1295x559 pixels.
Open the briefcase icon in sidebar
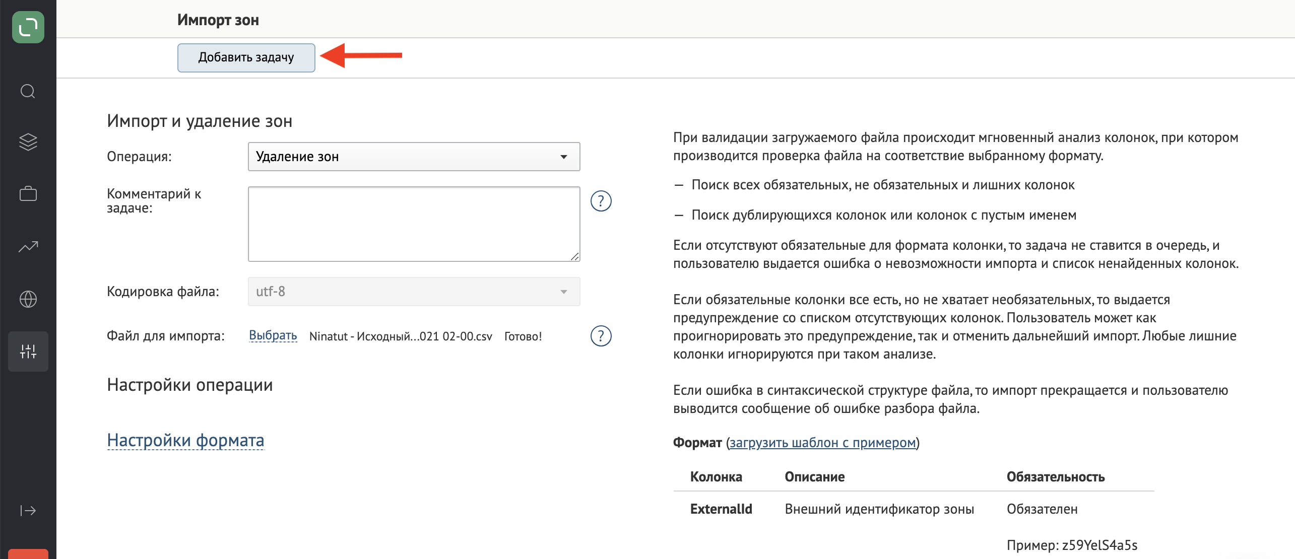coord(28,194)
